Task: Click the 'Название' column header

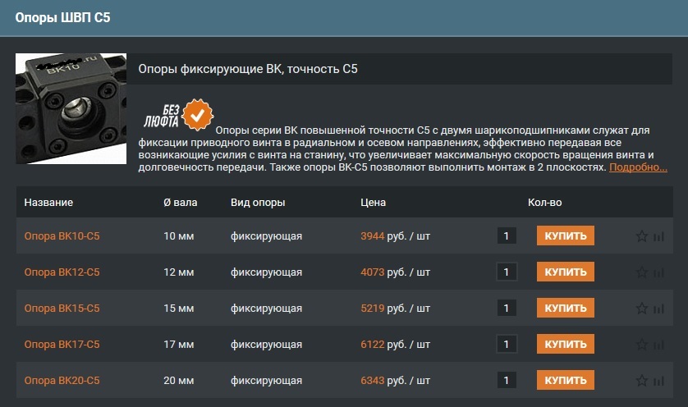Action: (x=48, y=203)
